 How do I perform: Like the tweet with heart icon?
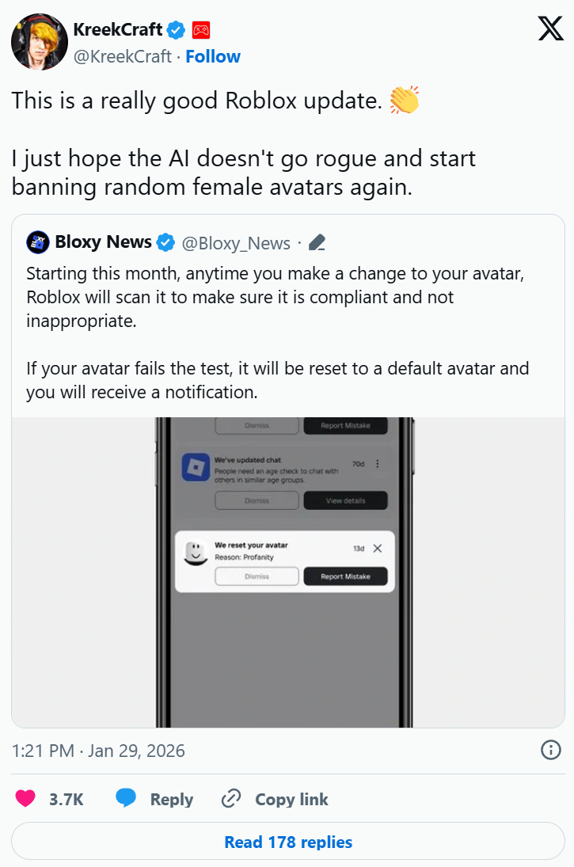tap(25, 799)
